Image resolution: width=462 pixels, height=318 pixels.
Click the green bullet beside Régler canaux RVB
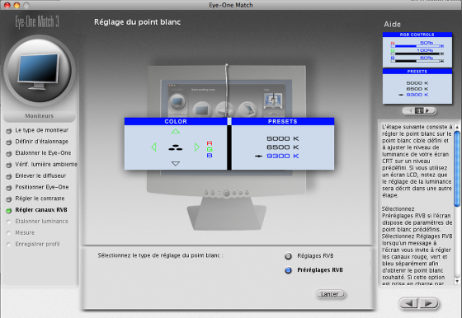[9, 211]
